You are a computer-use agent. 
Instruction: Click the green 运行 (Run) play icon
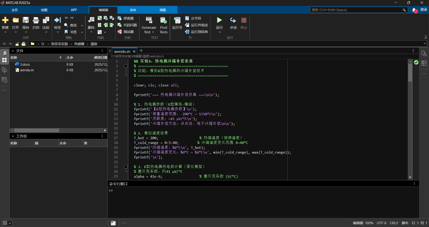point(219,20)
